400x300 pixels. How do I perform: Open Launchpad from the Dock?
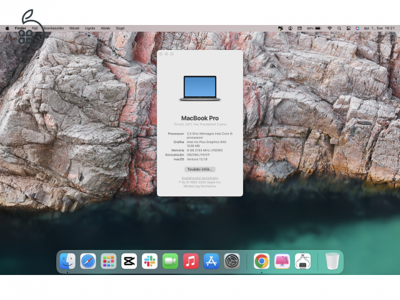coord(108,261)
